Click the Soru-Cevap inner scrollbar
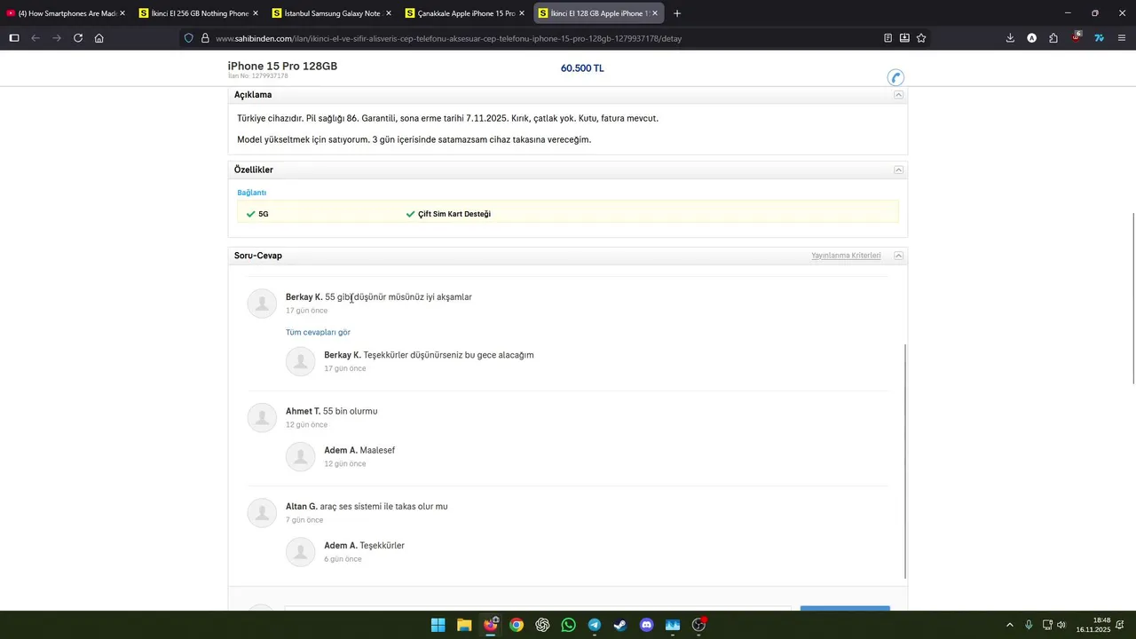Image resolution: width=1136 pixels, height=639 pixels. pyautogui.click(x=905, y=461)
